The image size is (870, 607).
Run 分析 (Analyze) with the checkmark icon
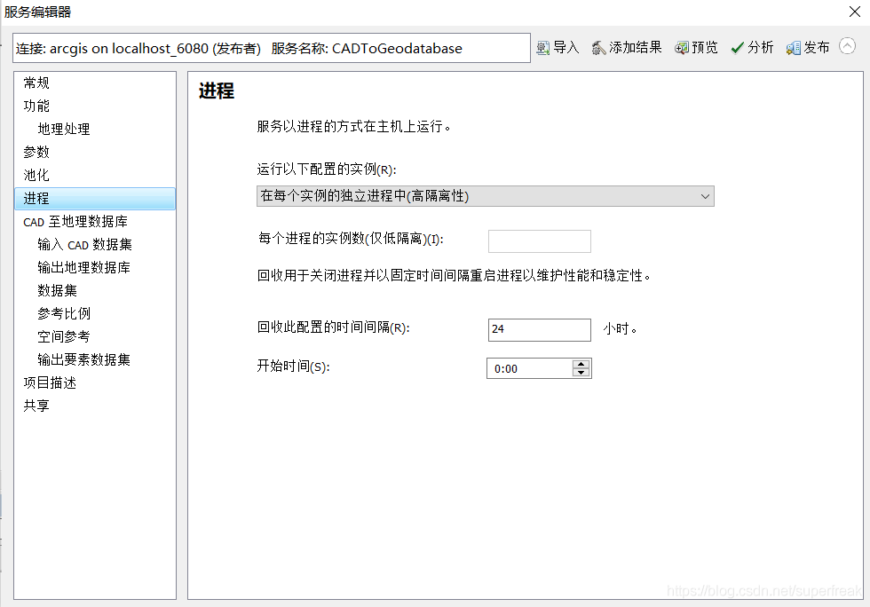(x=737, y=48)
